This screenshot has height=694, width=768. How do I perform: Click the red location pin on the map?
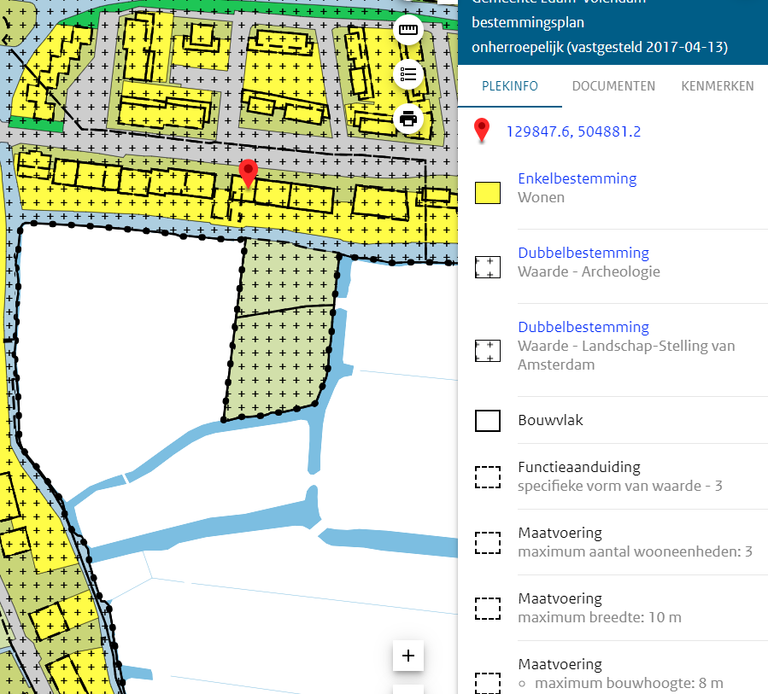coord(248,173)
